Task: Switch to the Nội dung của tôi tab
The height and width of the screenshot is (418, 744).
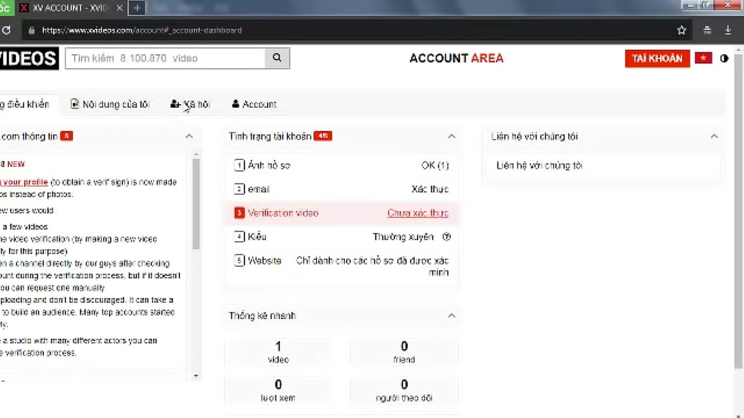Action: click(x=110, y=105)
